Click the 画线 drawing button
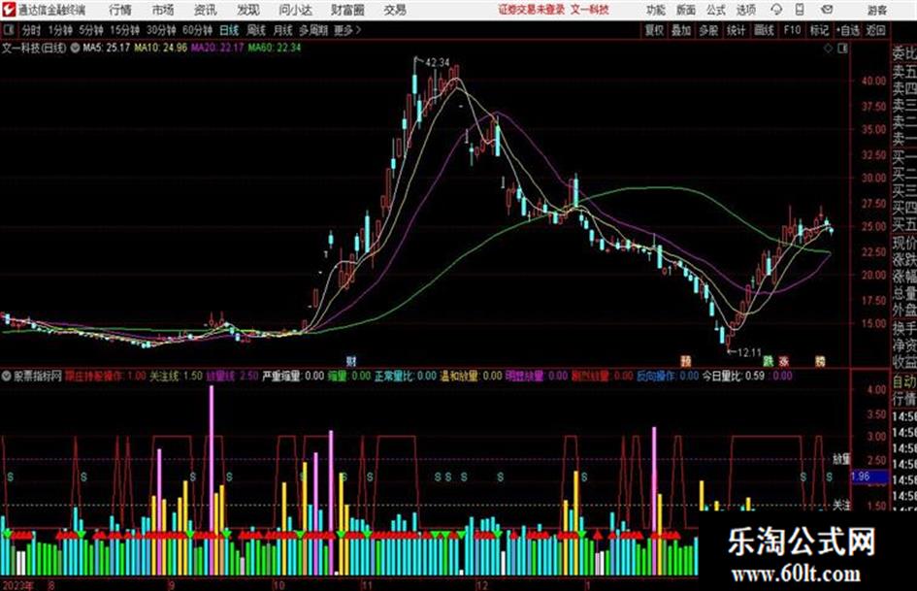 point(764,30)
